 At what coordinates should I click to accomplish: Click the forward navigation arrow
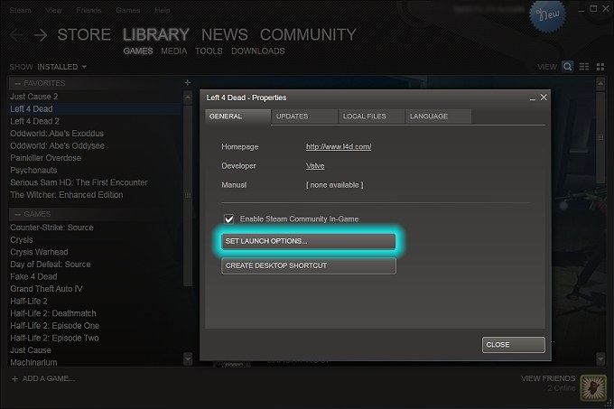click(41, 35)
